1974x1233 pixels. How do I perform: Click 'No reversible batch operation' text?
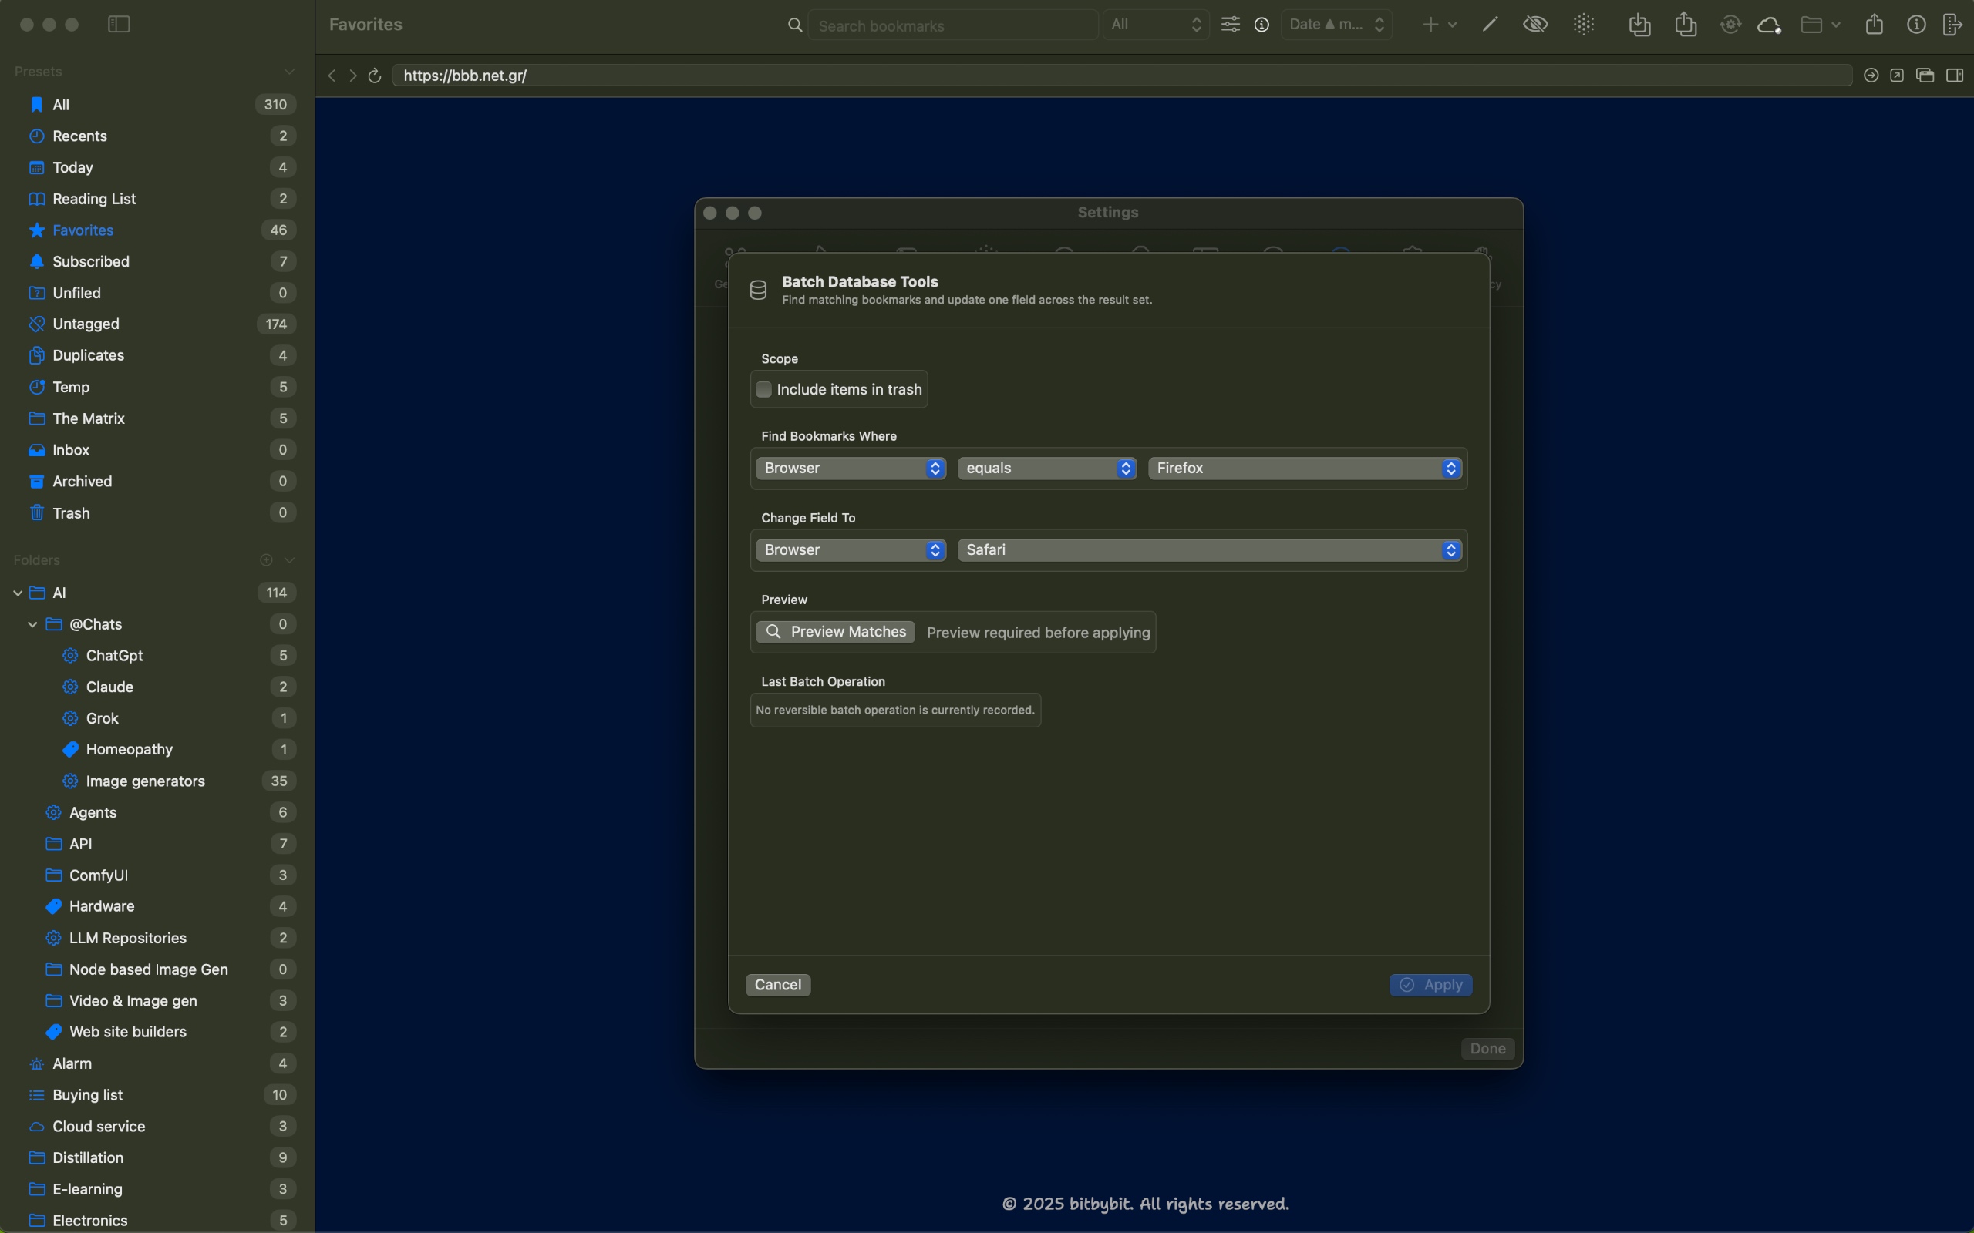point(894,711)
